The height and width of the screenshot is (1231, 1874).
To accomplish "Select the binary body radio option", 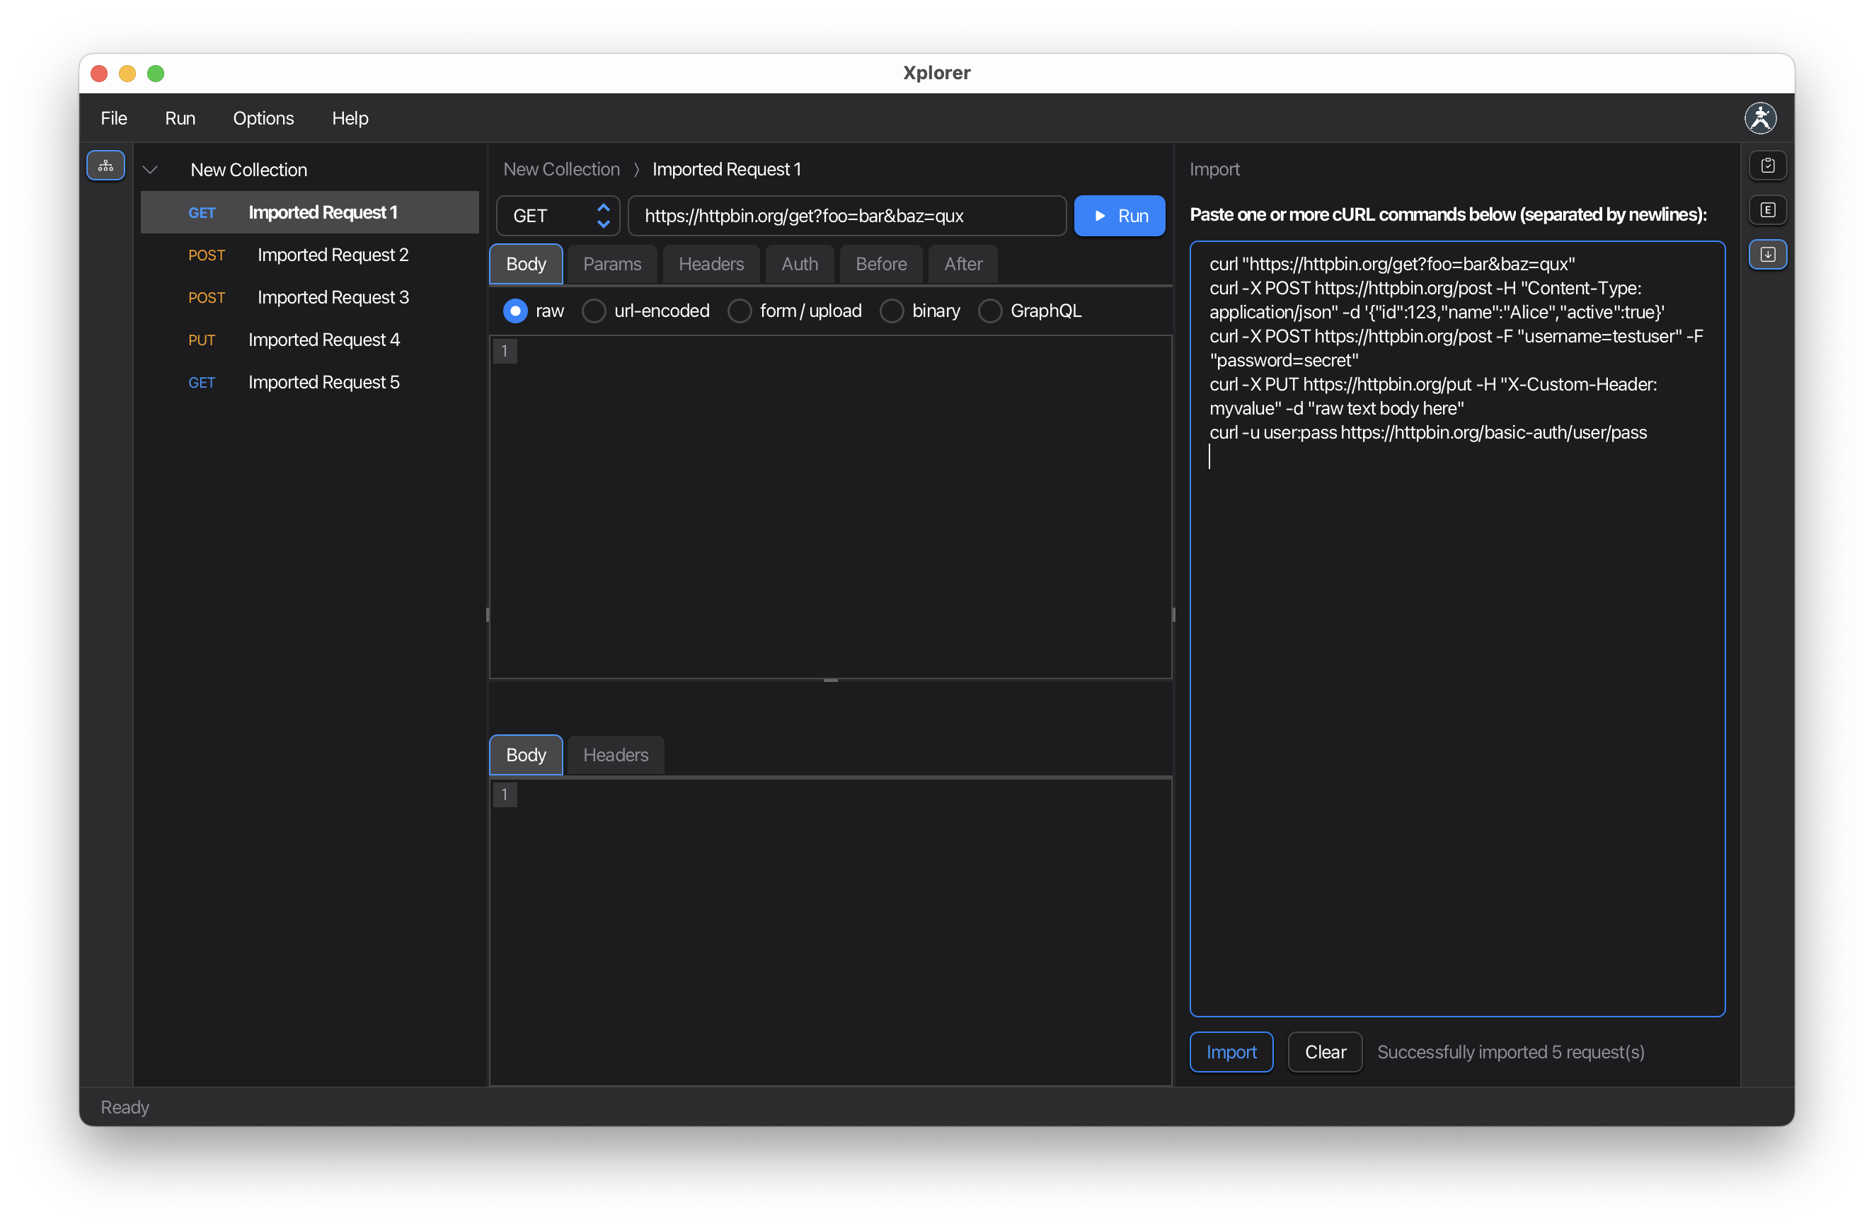I will 892,311.
